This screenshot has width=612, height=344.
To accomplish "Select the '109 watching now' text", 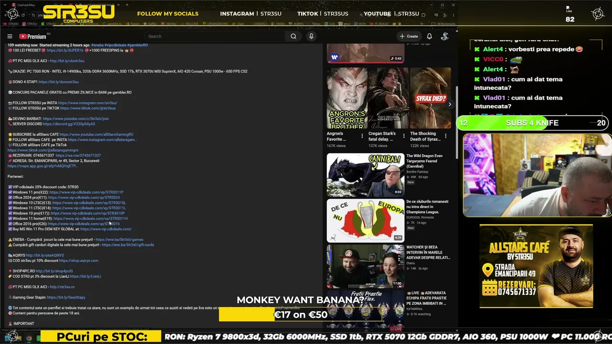I will tap(22, 45).
